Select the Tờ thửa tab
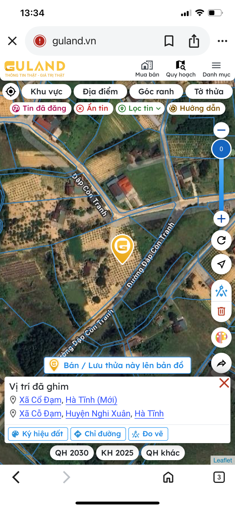Viewport: 235px width, 509px height. coord(209,91)
